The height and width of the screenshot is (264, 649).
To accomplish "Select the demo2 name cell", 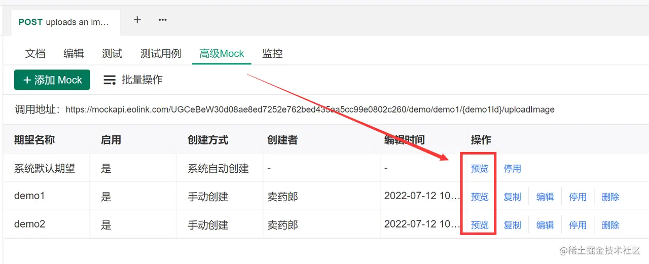I will (29, 224).
